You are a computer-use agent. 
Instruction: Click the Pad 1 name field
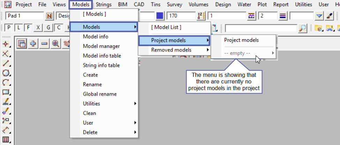point(25,16)
